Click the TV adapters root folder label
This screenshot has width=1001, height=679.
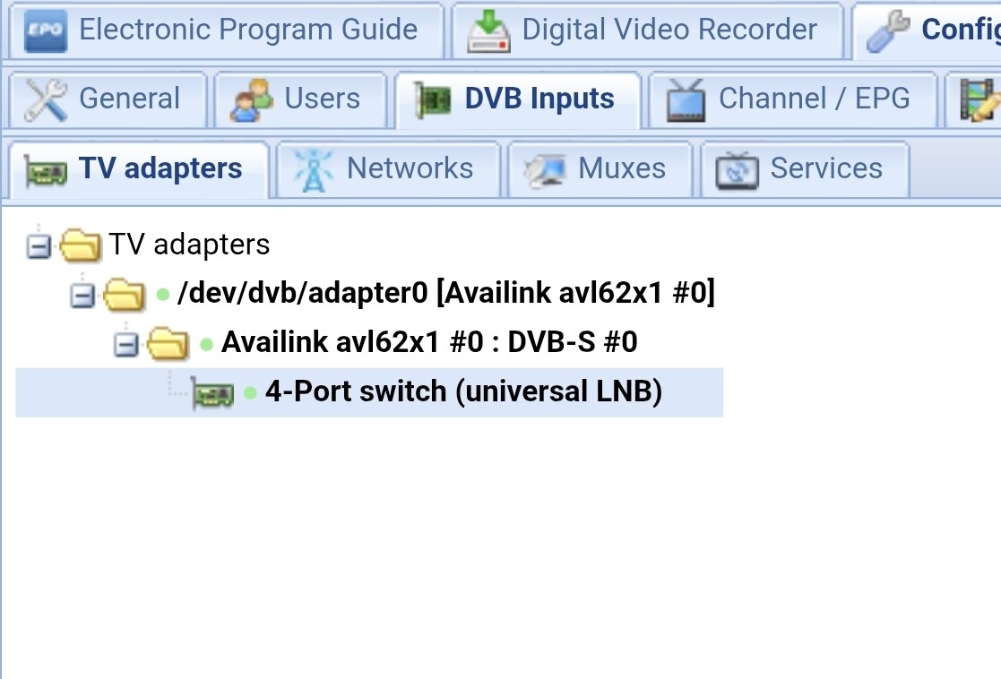point(189,245)
